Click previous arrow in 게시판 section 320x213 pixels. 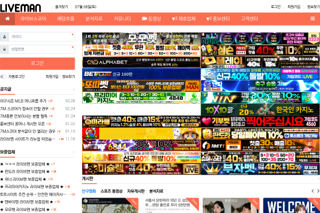(313, 191)
